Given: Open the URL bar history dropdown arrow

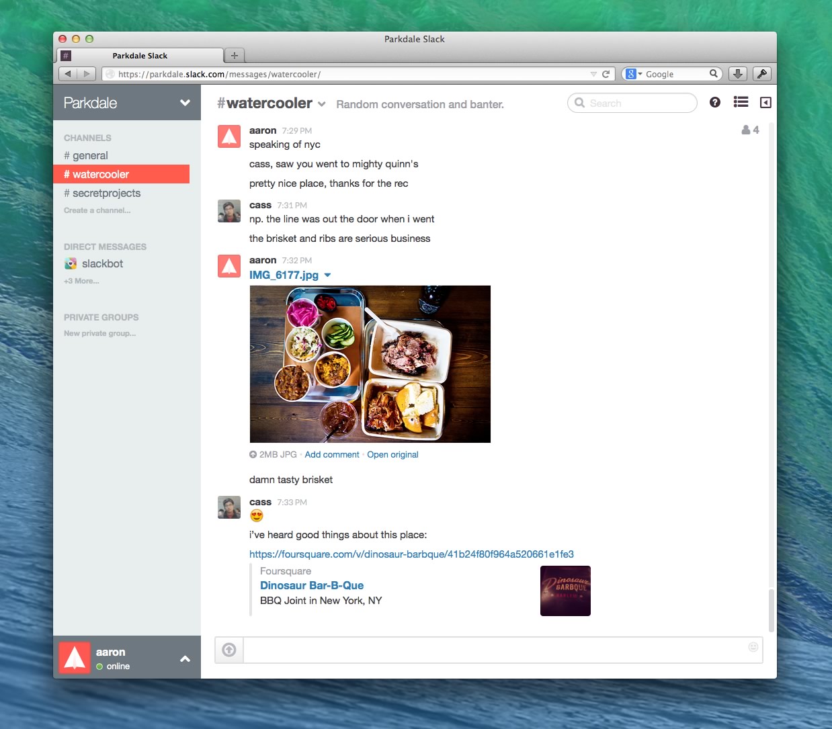Looking at the screenshot, I should pos(593,74).
